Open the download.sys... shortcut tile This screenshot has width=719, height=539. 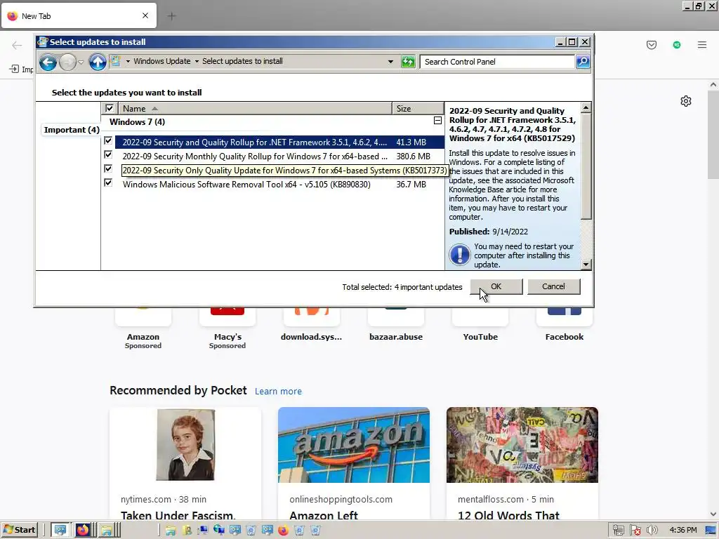[311, 326]
